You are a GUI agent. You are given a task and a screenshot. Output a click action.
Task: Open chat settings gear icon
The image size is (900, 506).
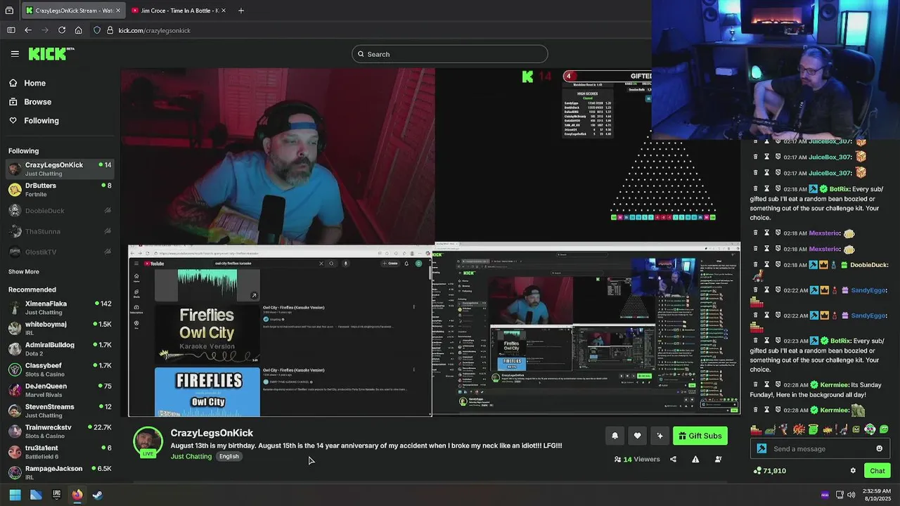point(853,471)
